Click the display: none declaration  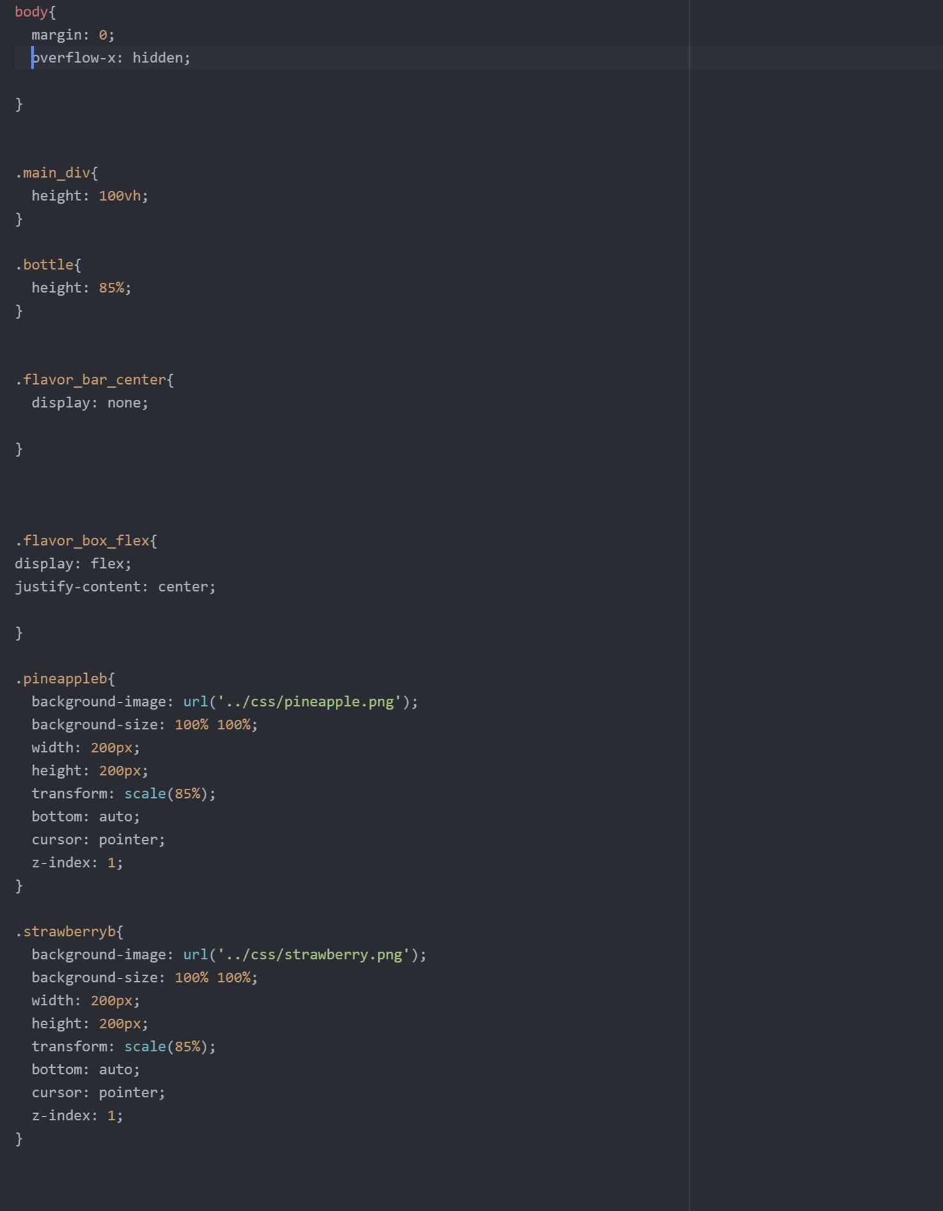(90, 402)
